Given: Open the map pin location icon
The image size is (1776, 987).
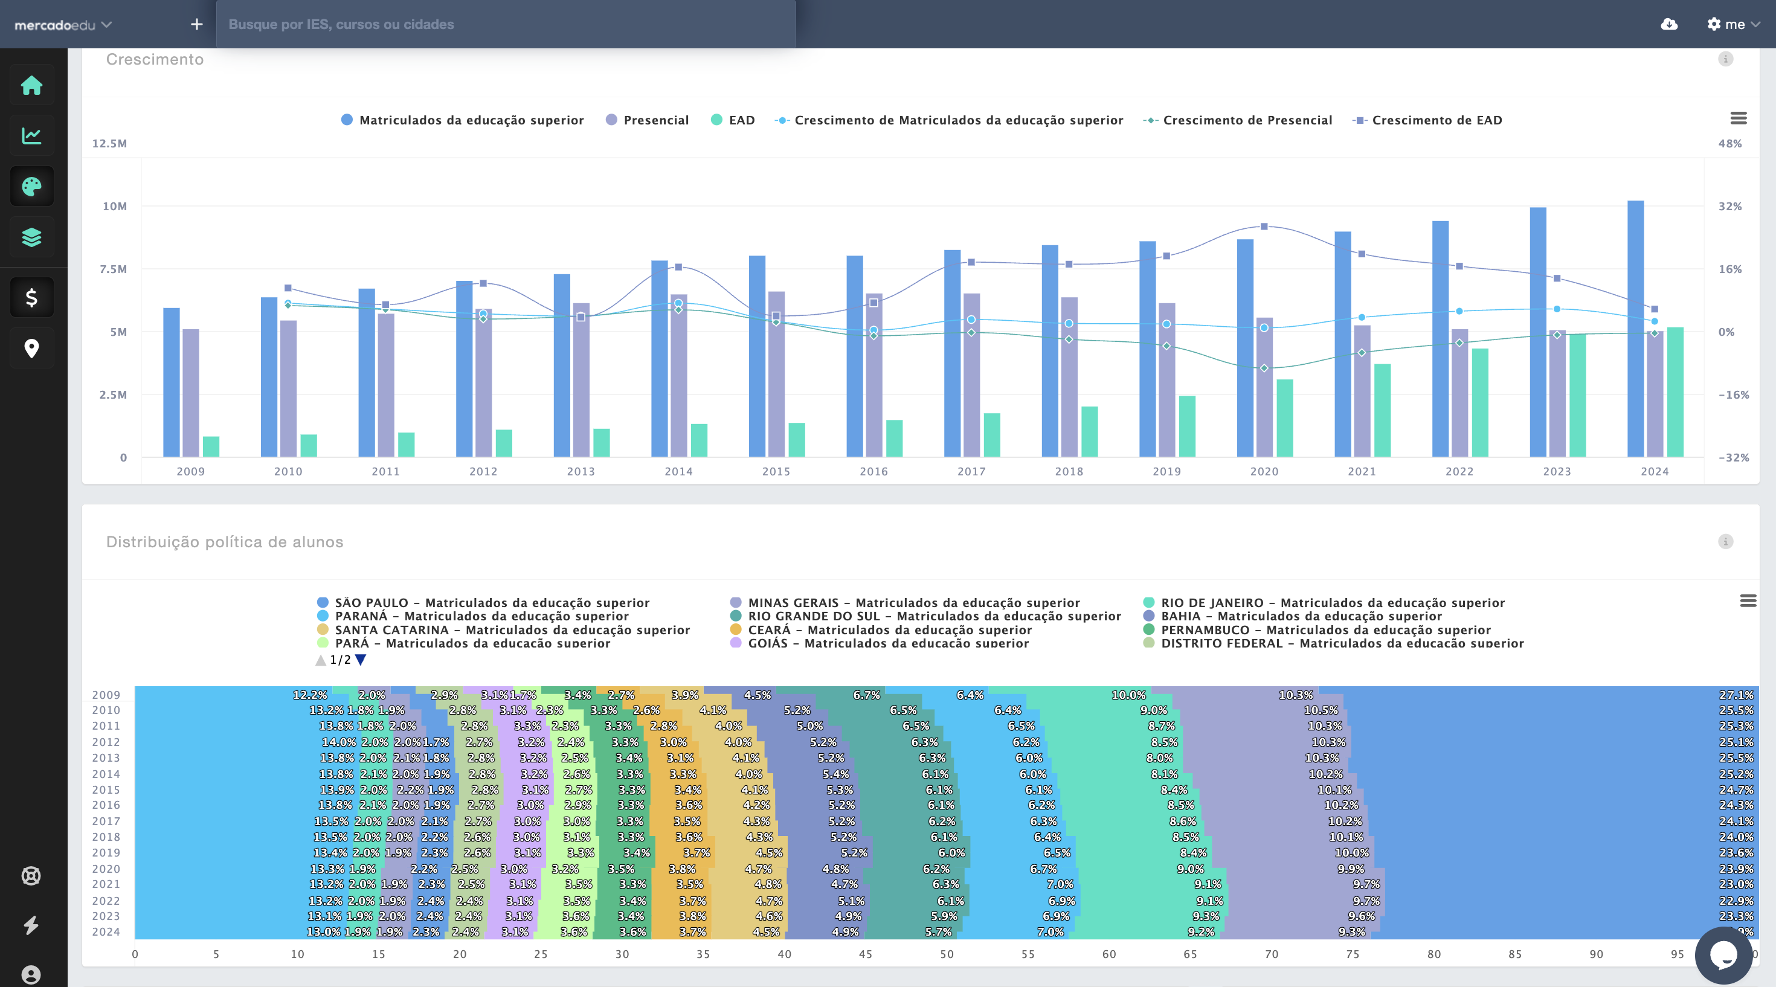Looking at the screenshot, I should [x=31, y=348].
